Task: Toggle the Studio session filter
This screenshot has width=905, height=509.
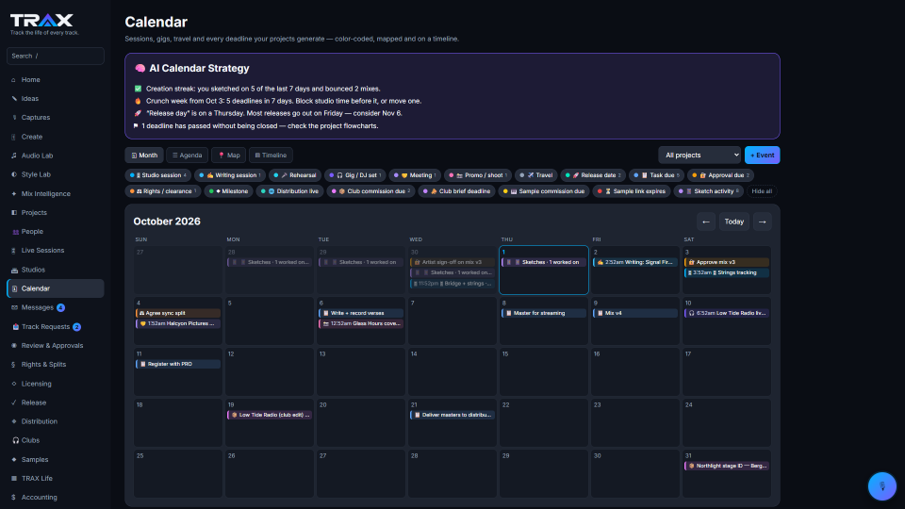Action: click(x=158, y=175)
